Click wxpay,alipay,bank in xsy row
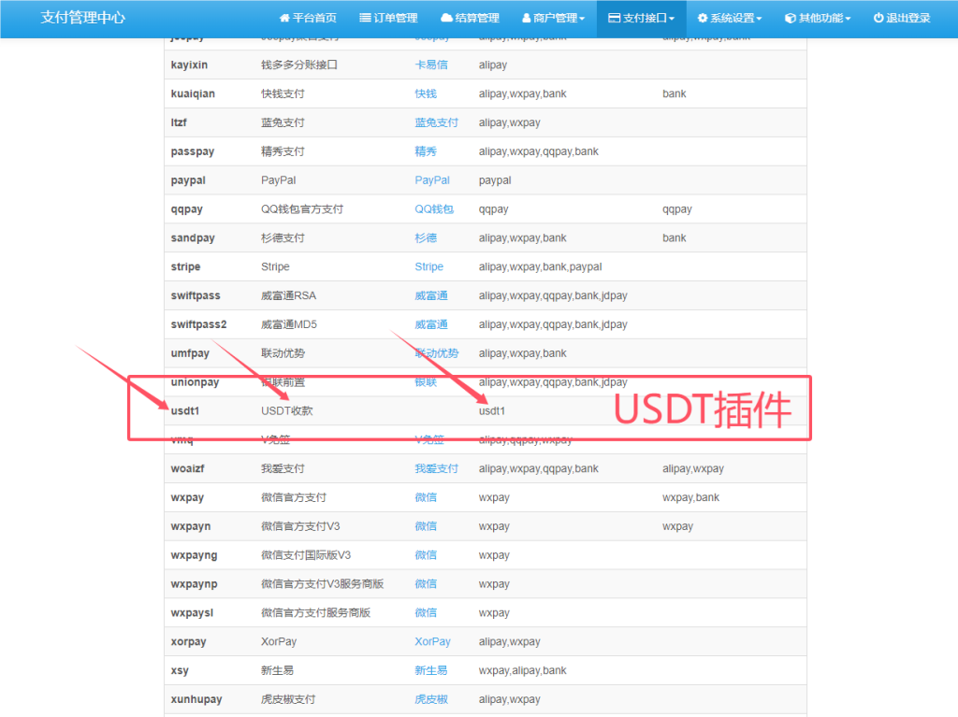 (x=522, y=670)
